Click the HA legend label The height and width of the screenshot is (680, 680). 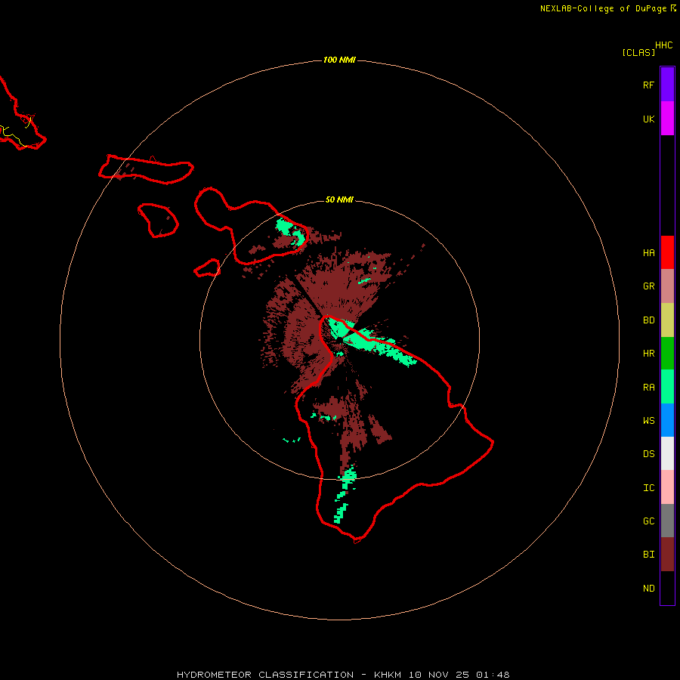coord(648,253)
